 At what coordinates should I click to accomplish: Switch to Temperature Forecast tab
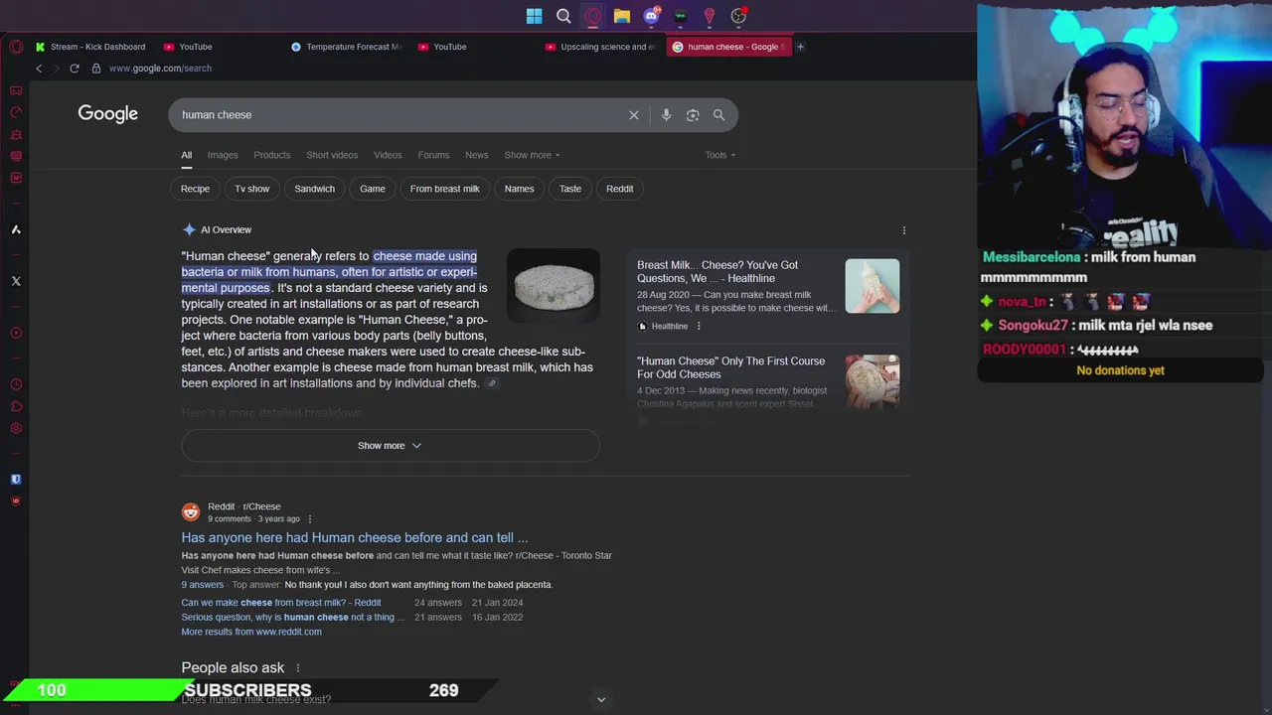click(x=347, y=47)
